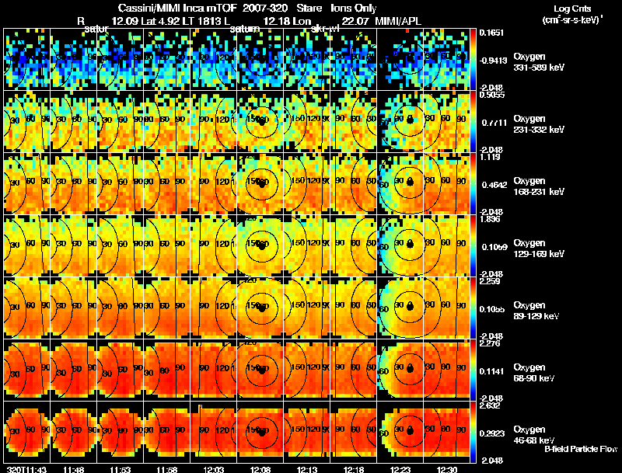Click the Oxygen 46-68 keV color scale bar
622x473 pixels.
click(x=473, y=432)
